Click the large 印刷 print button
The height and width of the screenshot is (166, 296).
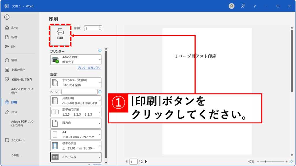pos(60,35)
